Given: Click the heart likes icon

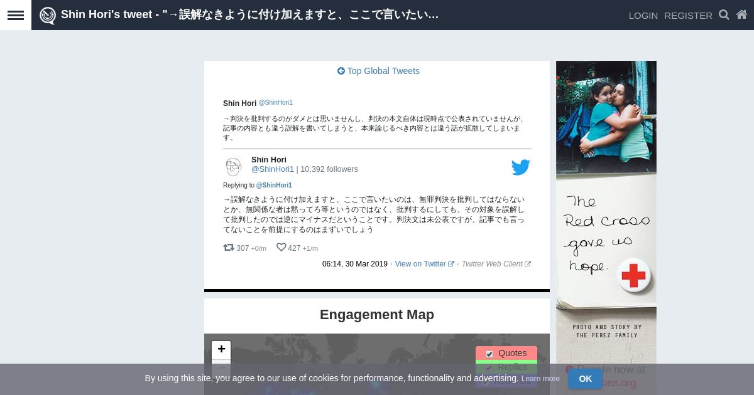Looking at the screenshot, I should [x=281, y=248].
